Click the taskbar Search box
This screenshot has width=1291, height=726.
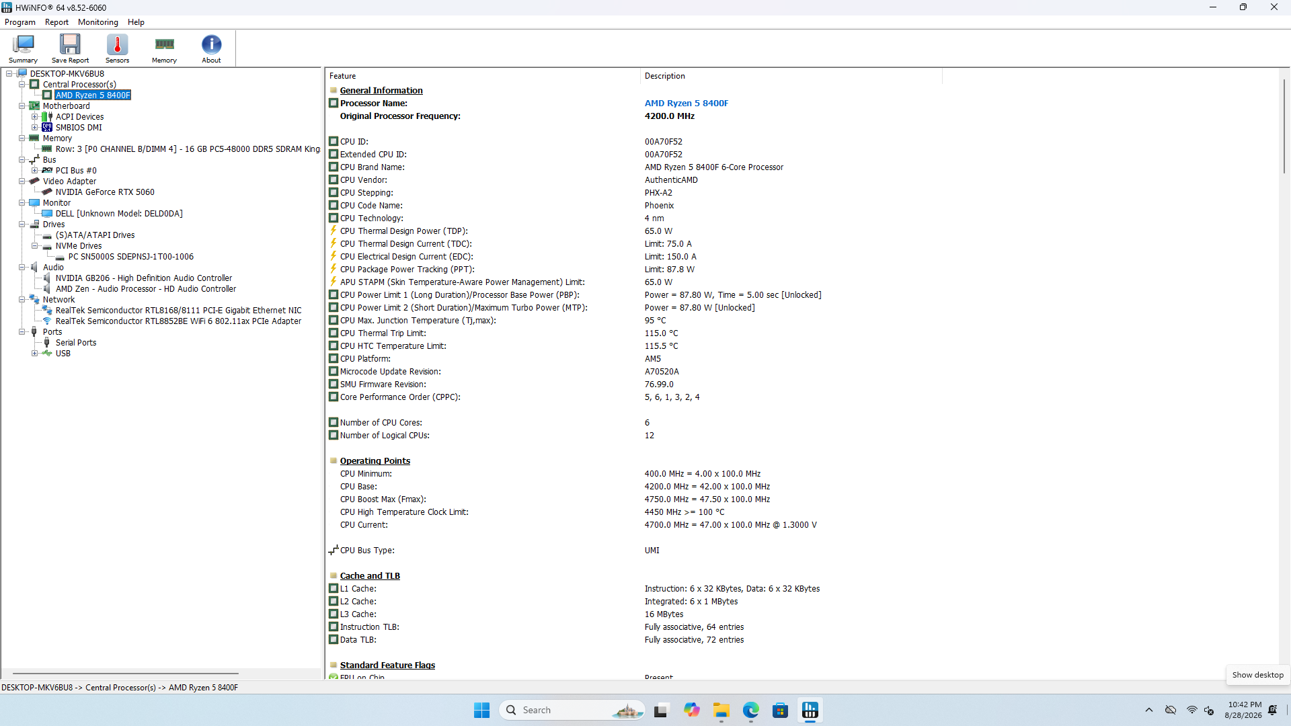[572, 710]
